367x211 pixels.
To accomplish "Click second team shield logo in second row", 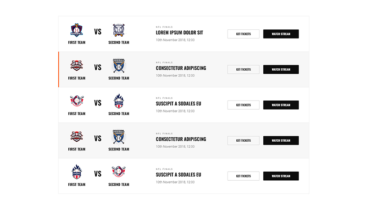I will click(x=119, y=66).
